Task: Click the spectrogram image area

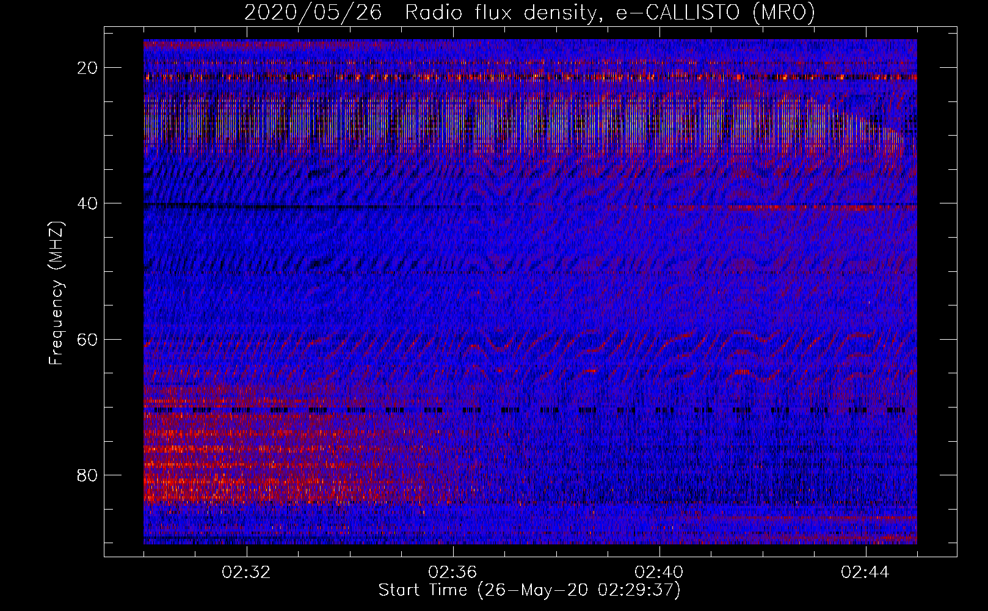Action: point(530,292)
